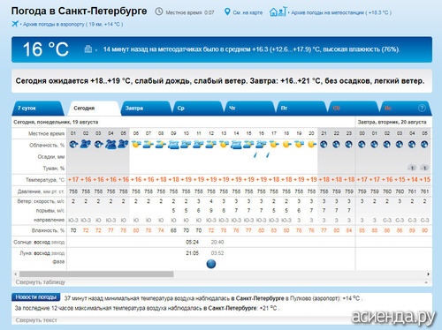Click the horizontal scrollbar thumb under table

96,274
